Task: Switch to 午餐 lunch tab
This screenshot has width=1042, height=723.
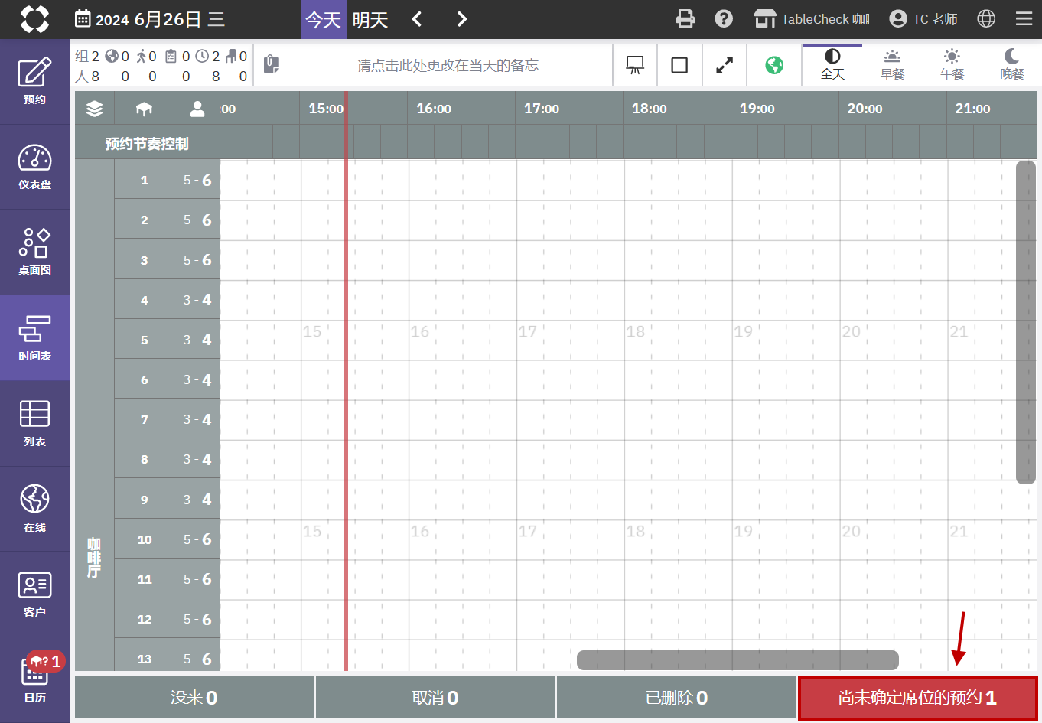Action: pos(952,65)
